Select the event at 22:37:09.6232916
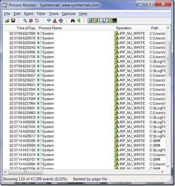The width and height of the screenshot is (175, 186). click(x=84, y=61)
